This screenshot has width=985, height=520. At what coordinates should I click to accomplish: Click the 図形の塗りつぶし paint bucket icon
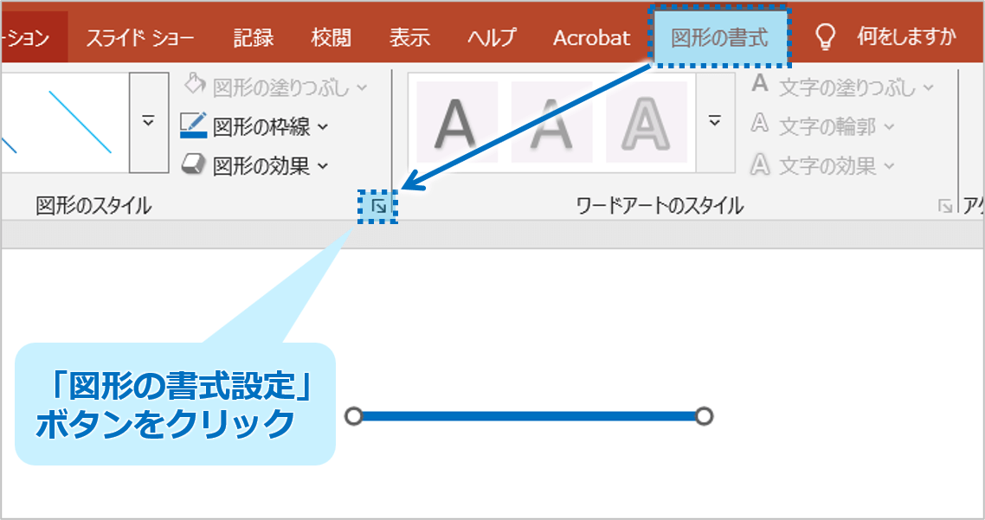coord(195,87)
